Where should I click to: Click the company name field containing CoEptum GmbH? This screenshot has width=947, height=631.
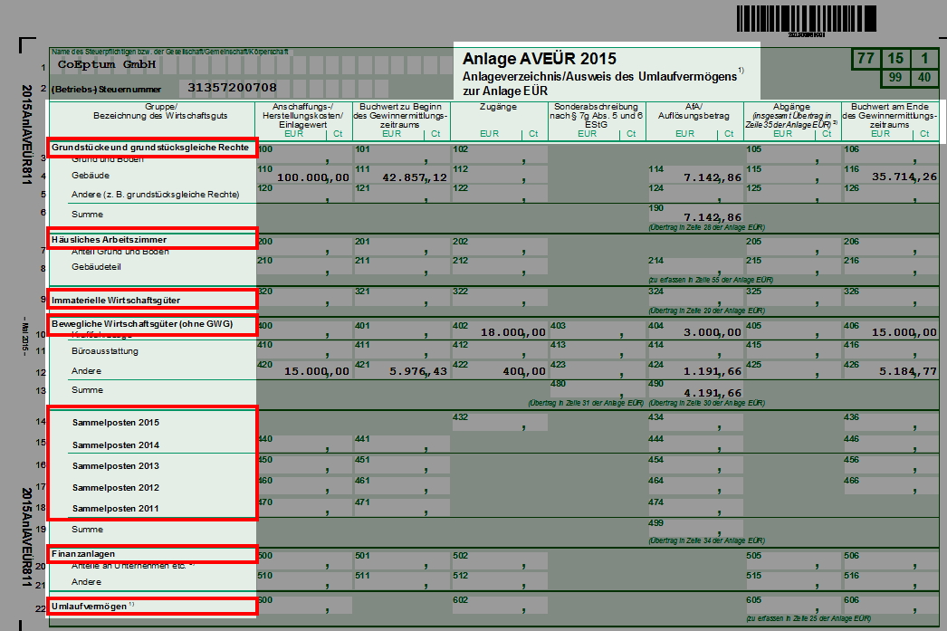pos(107,65)
